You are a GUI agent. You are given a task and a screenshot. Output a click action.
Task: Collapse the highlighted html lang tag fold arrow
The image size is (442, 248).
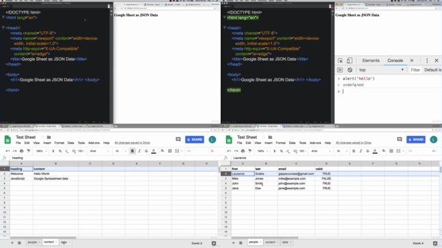pos(224,18)
